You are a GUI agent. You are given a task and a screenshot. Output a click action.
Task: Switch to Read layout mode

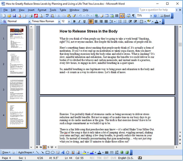click(x=165, y=16)
